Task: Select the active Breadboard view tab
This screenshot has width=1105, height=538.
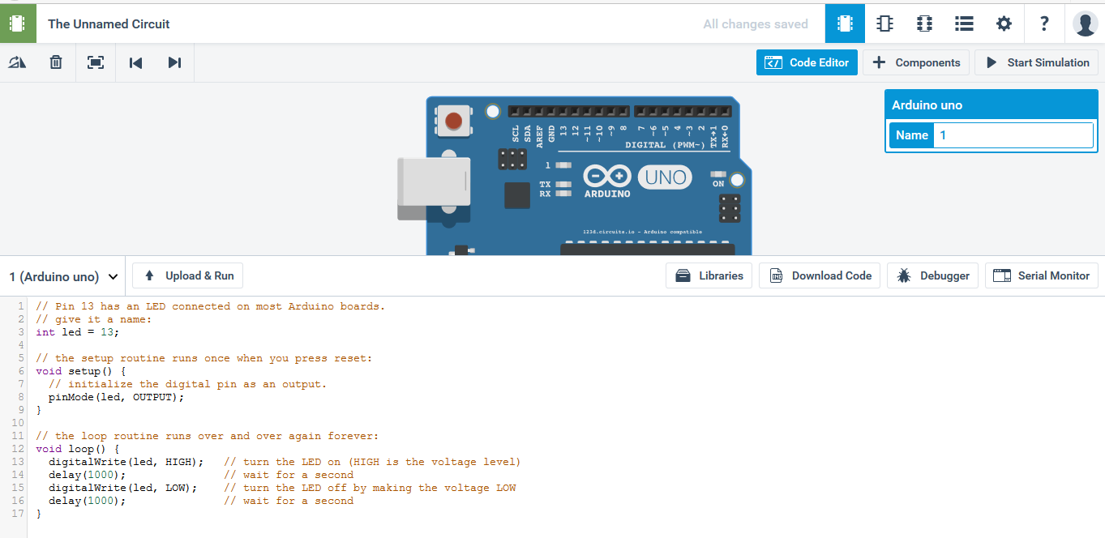Action: 844,23
